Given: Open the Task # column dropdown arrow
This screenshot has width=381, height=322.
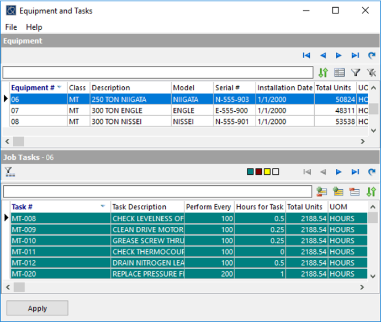Looking at the screenshot, I should (103, 206).
